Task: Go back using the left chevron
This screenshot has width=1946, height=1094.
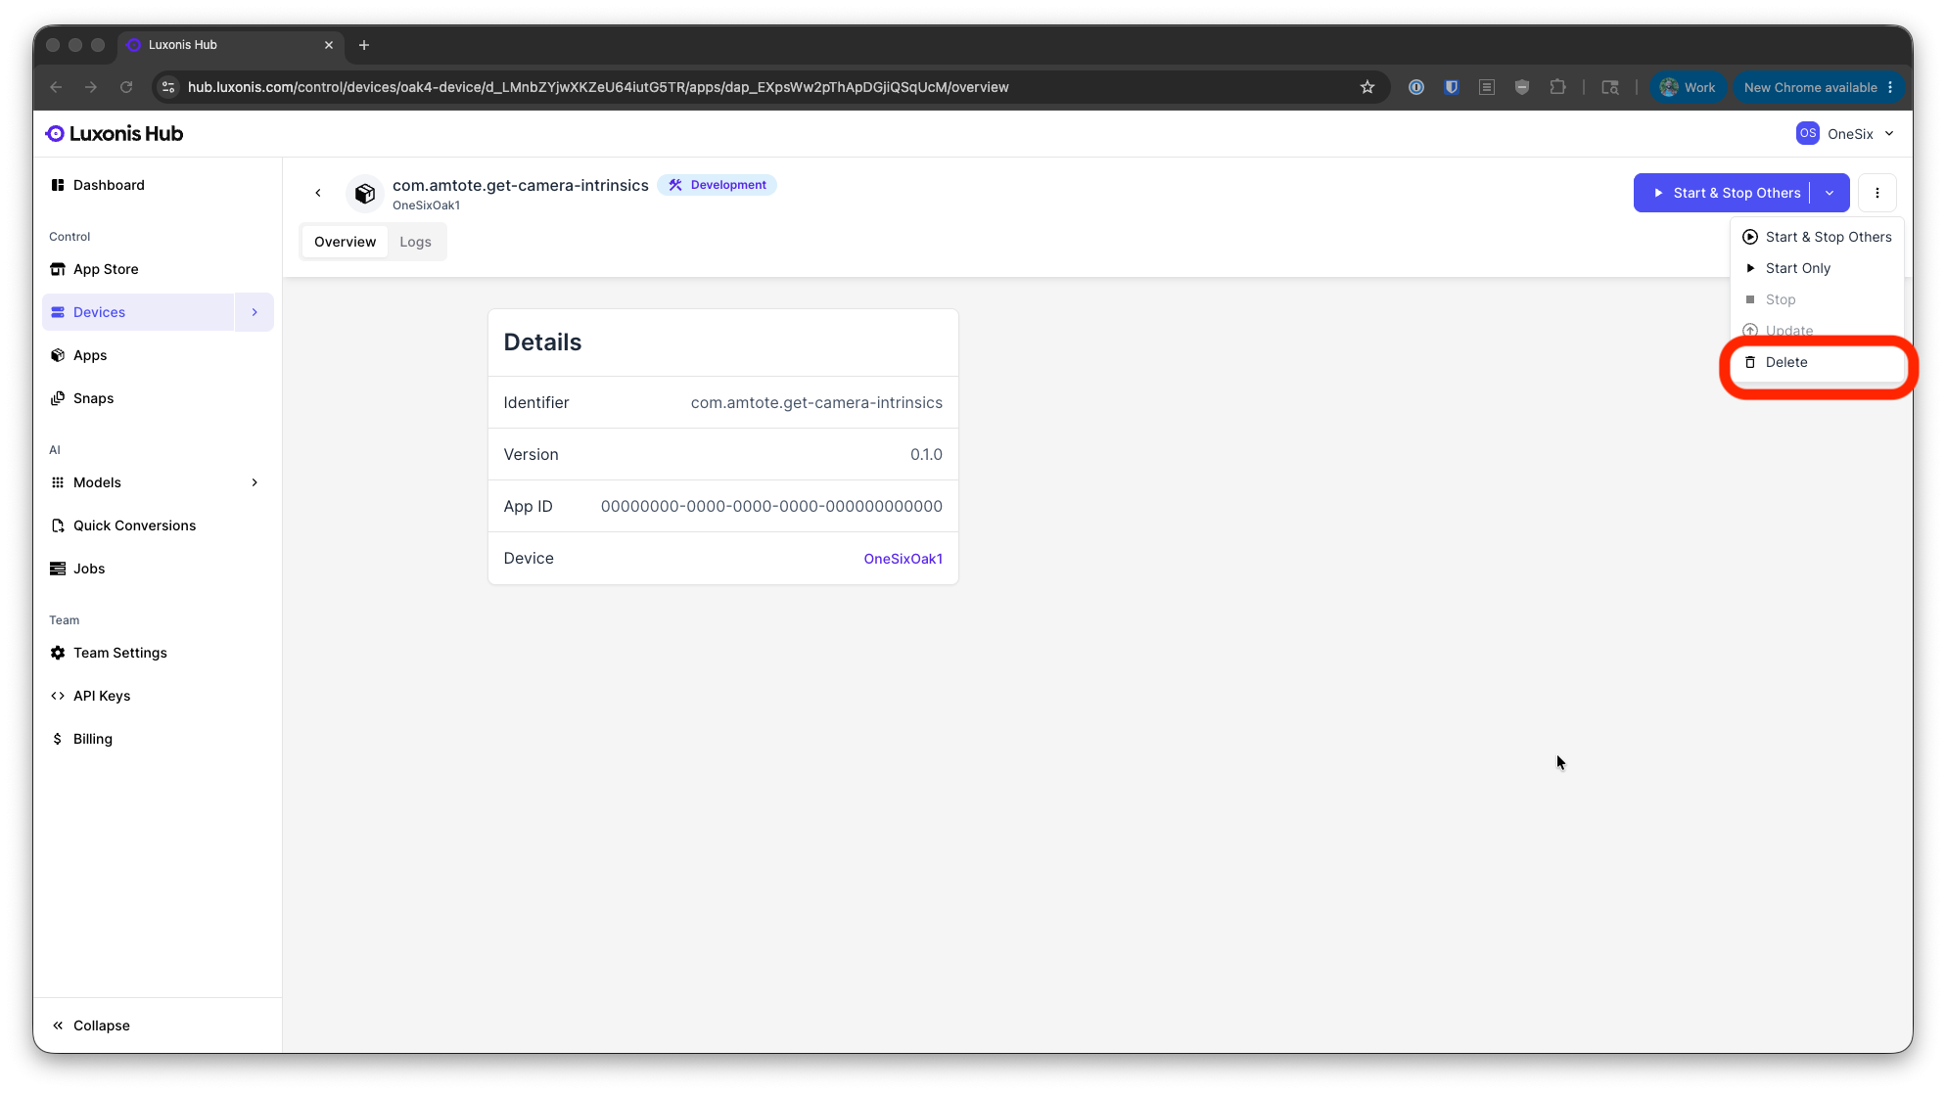Action: click(x=318, y=193)
